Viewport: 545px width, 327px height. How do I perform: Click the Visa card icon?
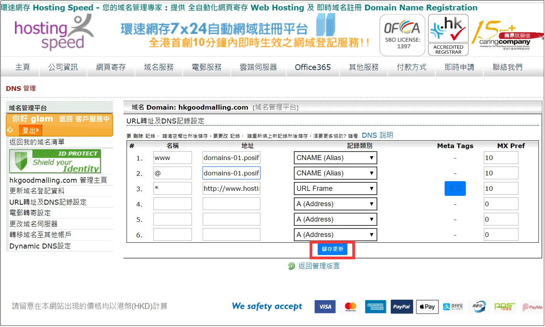(x=325, y=307)
